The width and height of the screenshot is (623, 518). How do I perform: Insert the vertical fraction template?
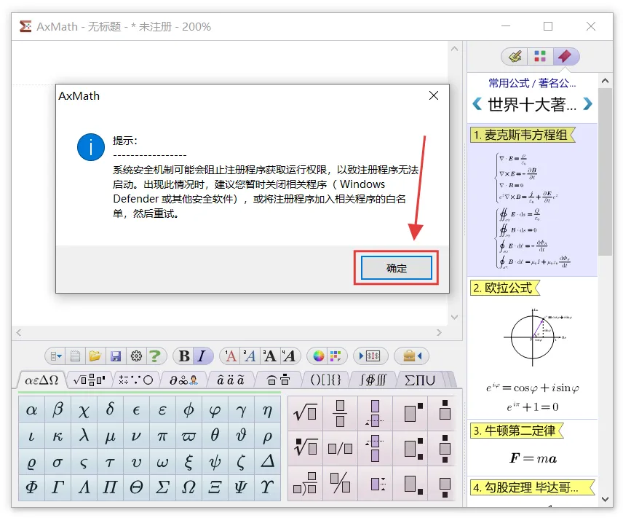tap(340, 412)
